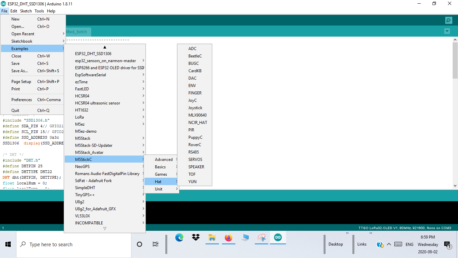458x258 pixels.
Task: Select the NCIR_HAT example
Action: [x=194, y=123]
